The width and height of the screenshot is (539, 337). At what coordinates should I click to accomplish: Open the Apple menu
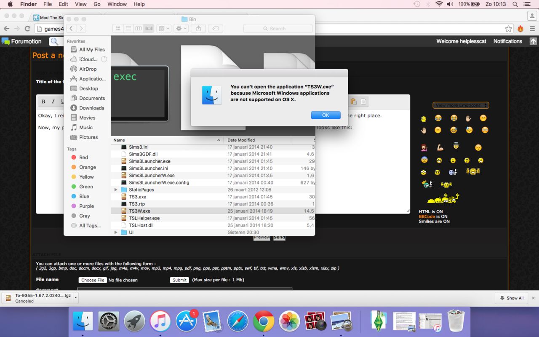[x=10, y=4]
